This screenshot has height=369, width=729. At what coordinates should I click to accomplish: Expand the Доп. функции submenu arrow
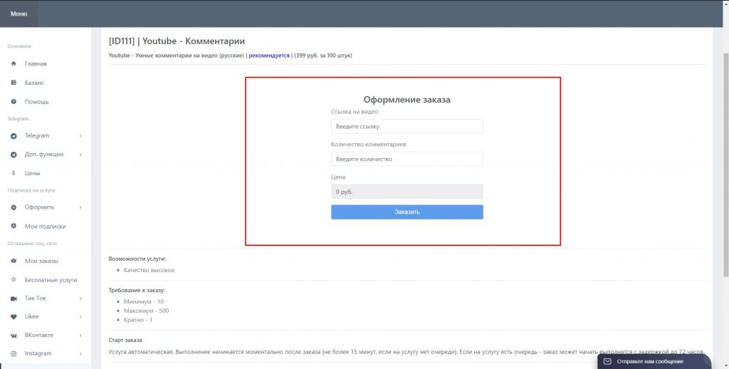click(80, 155)
